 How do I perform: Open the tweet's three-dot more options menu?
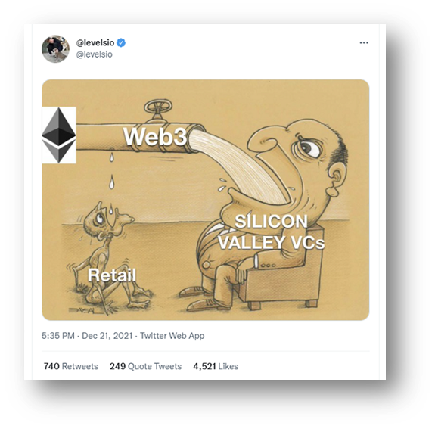tap(364, 42)
